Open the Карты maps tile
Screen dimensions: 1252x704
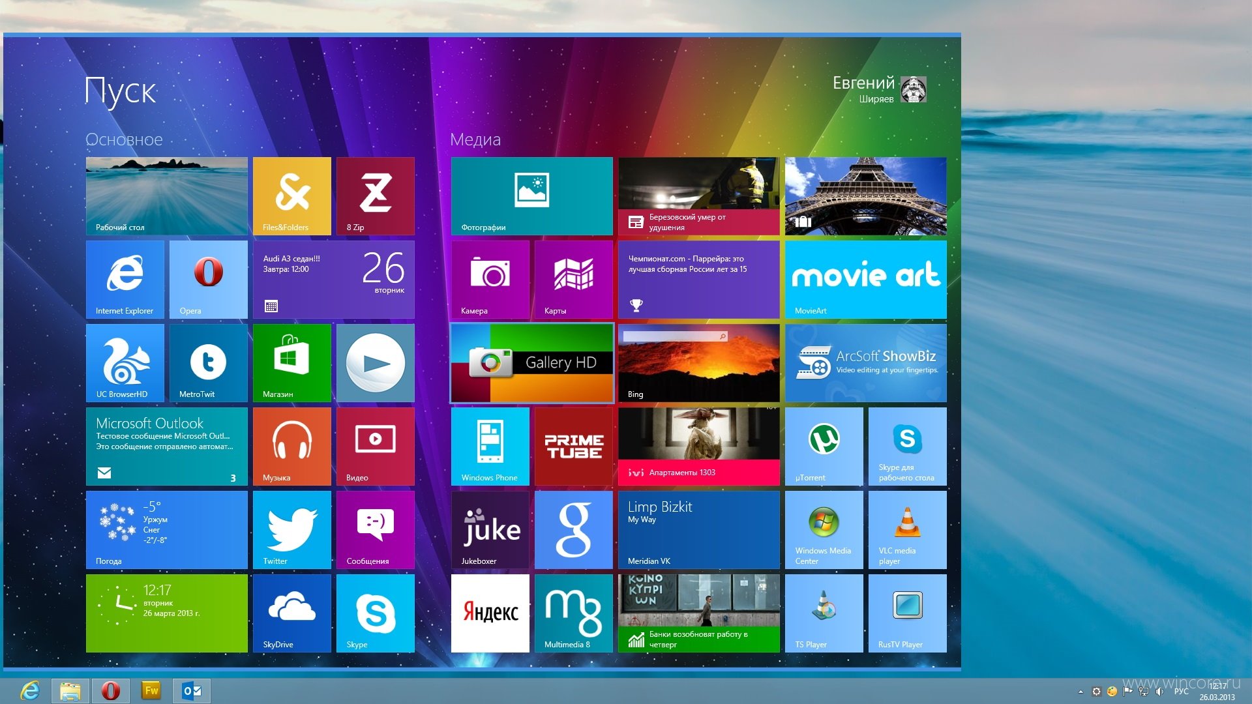pos(573,280)
